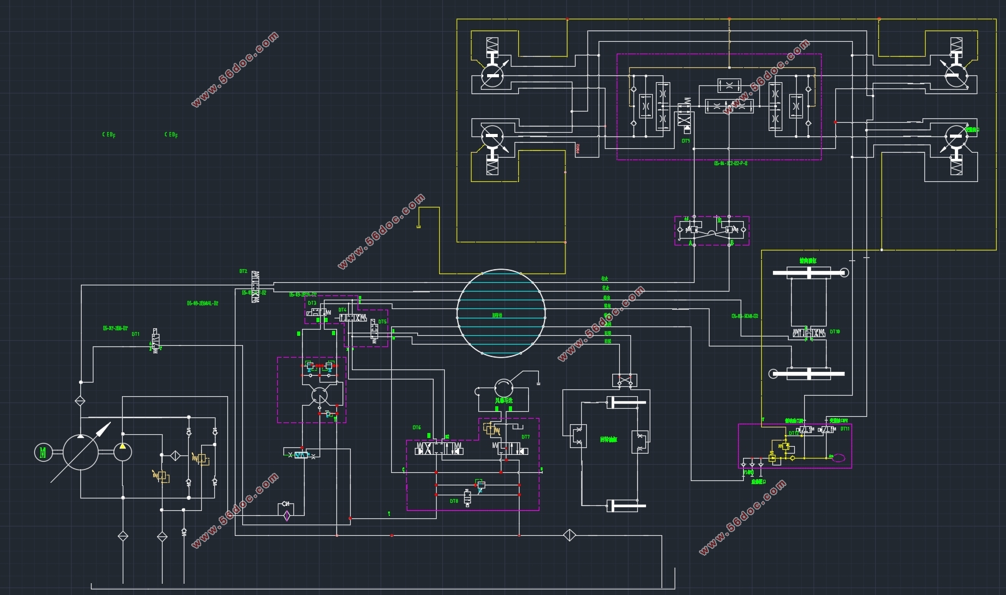Screen dimensions: 1006x595
Task: Select the DT6 three-position directional valve
Action: click(440, 448)
